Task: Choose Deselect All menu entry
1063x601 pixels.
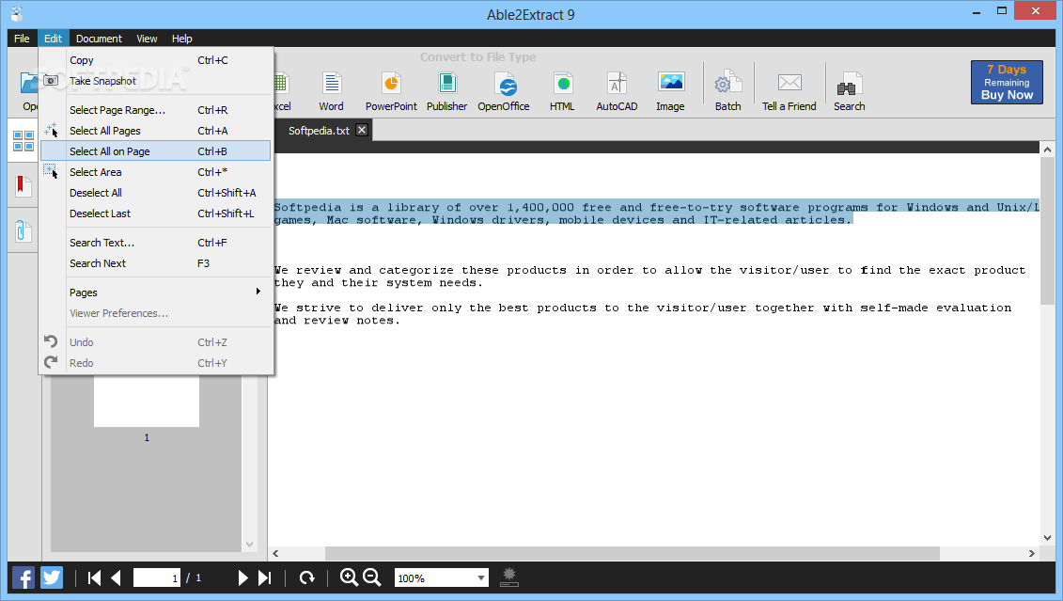Action: click(x=156, y=193)
